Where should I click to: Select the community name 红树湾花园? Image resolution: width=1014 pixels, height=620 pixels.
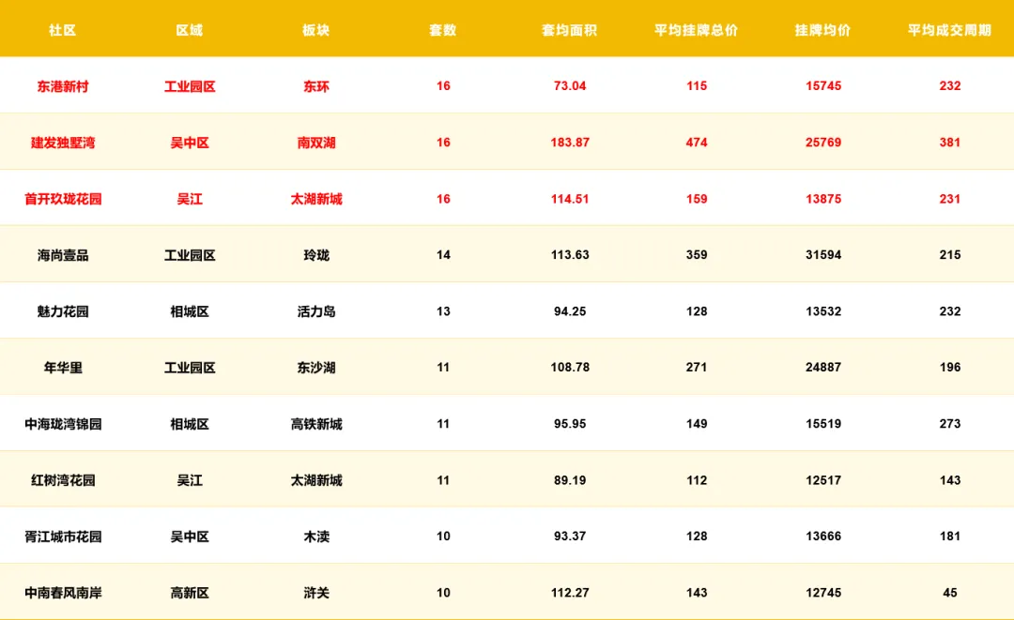pos(63,480)
